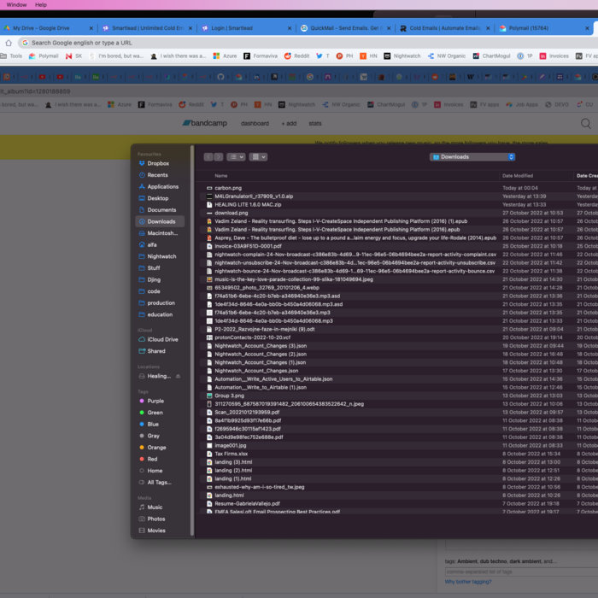Select HEALING LITE 1.6.0 MAC.zip
The width and height of the screenshot is (598, 598).
(x=248, y=205)
